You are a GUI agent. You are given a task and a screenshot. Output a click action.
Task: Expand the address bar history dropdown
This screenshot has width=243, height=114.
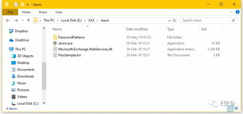click(169, 20)
